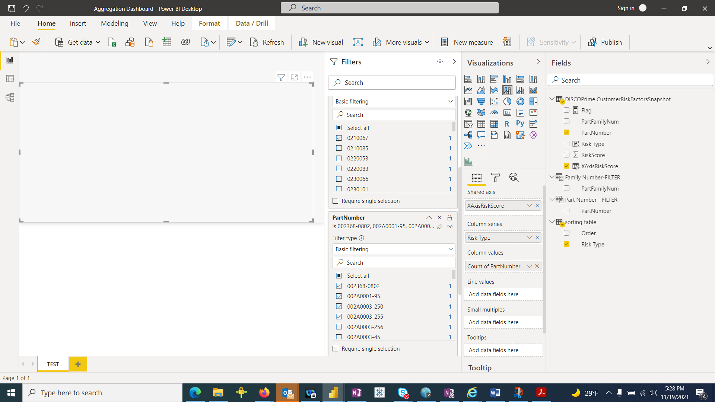Open the Insert ribbon tab
Screen dimensions: 715x402
[x=78, y=23]
